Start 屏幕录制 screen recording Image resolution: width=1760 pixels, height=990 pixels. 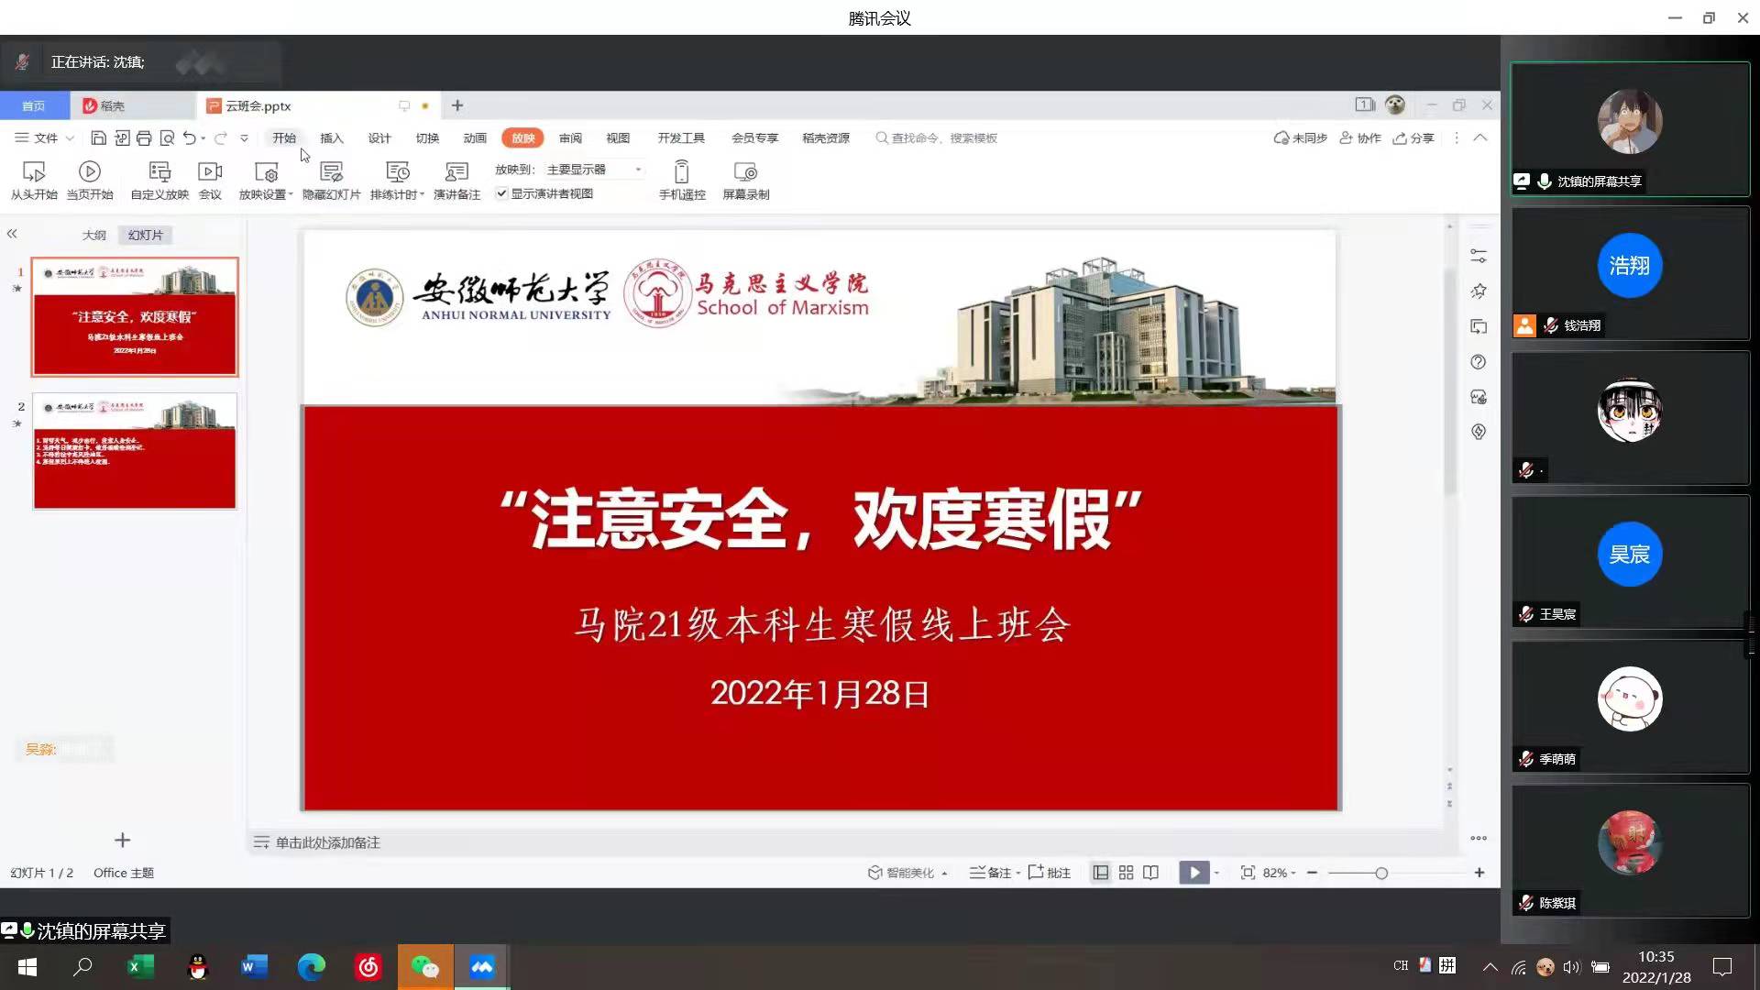click(x=745, y=172)
